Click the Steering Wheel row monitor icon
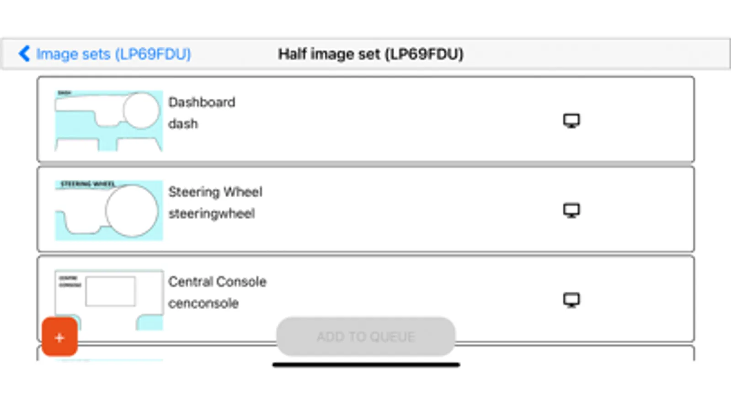This screenshot has width=731, height=411. point(571,210)
